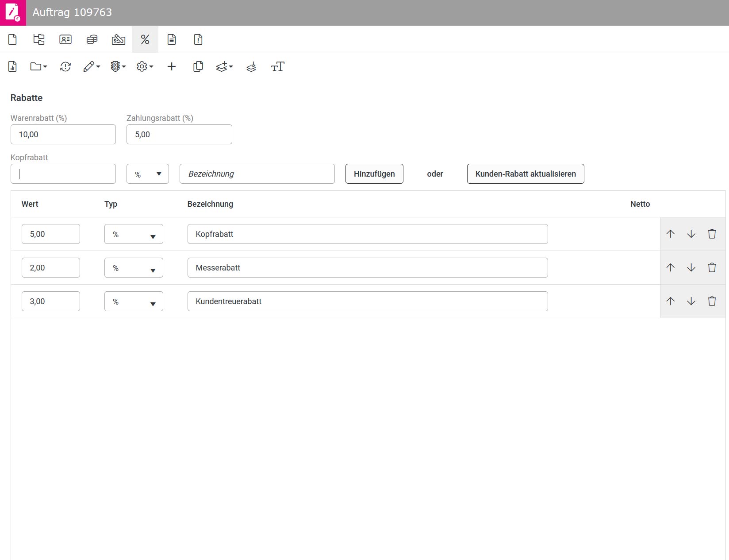Click the copy documents icon
Image resolution: width=729 pixels, height=560 pixels.
pyautogui.click(x=198, y=67)
